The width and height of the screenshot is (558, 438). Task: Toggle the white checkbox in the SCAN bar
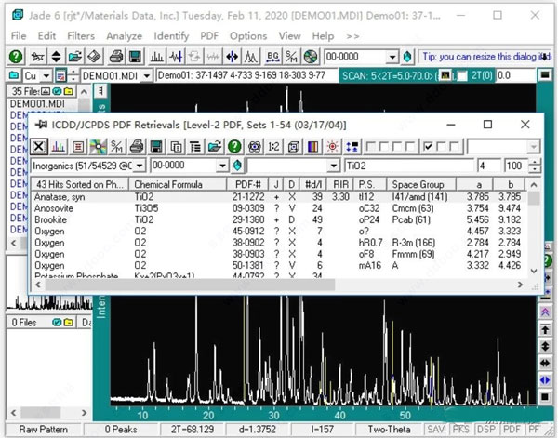(x=462, y=75)
